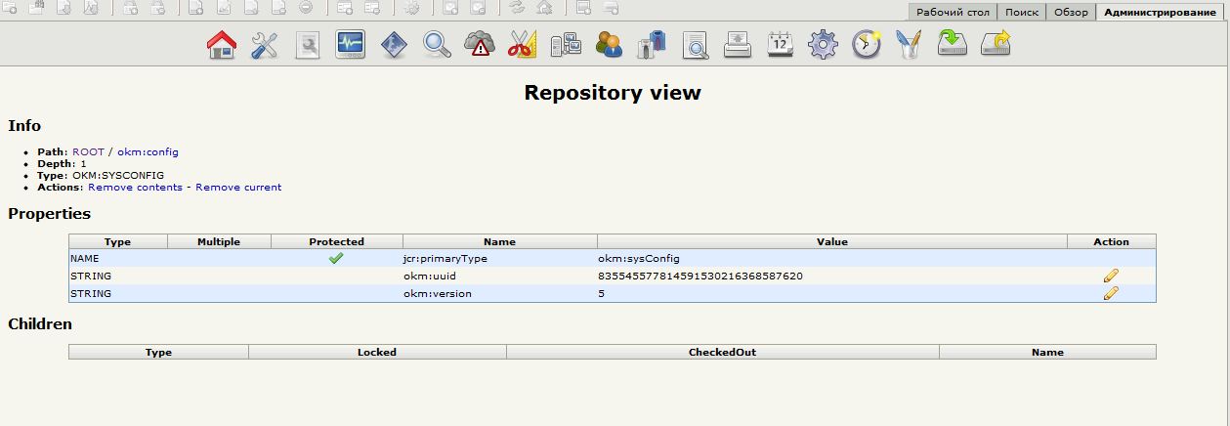Image resolution: width=1230 pixels, height=426 pixels.
Task: Edit the okm:uuid property pencil icon
Action: (1111, 276)
